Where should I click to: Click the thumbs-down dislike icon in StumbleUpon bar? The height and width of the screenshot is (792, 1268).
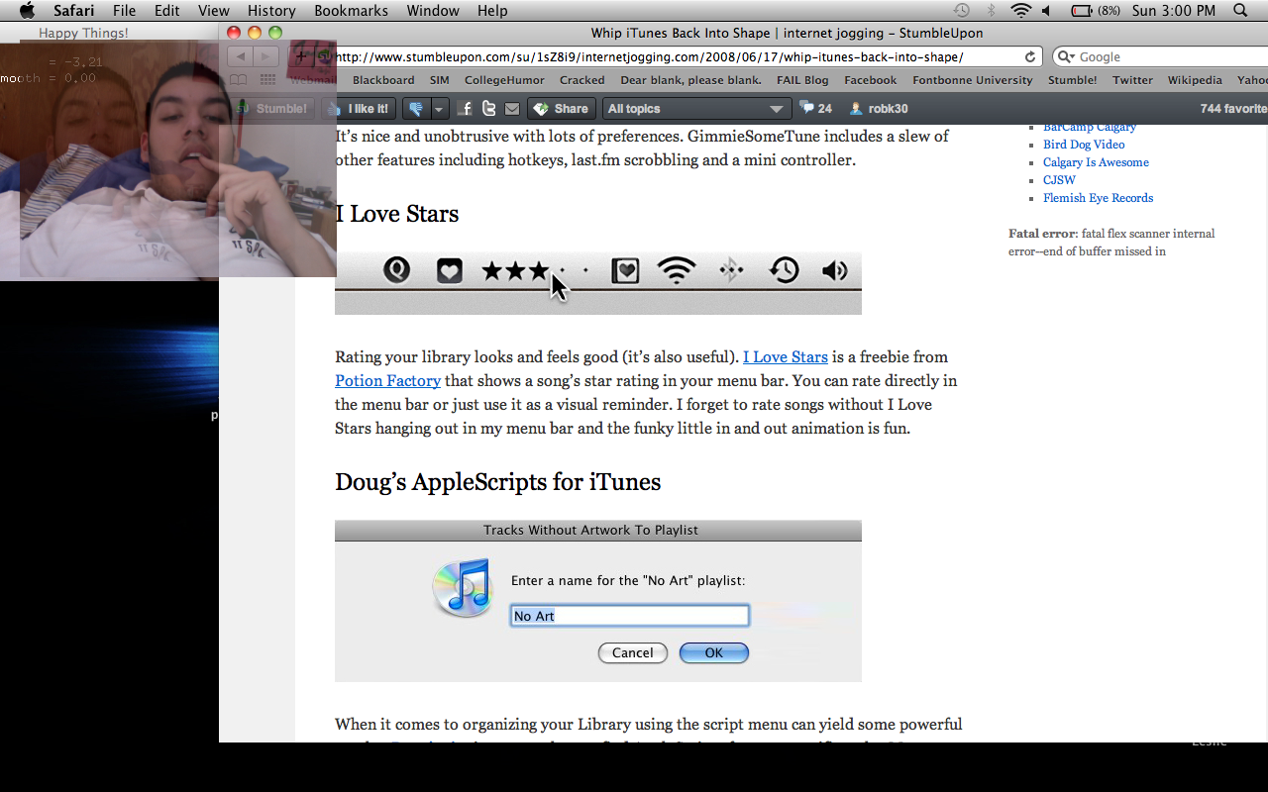(416, 109)
